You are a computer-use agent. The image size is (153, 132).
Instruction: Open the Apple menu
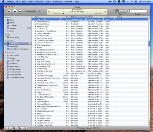pos(3,2)
